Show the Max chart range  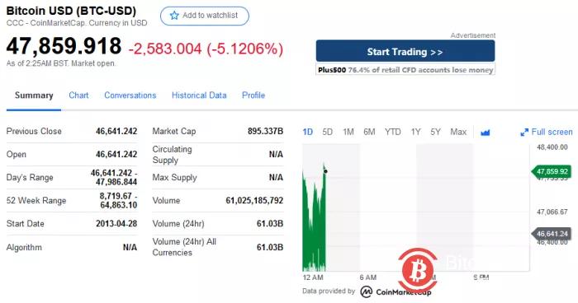pyautogui.click(x=458, y=132)
